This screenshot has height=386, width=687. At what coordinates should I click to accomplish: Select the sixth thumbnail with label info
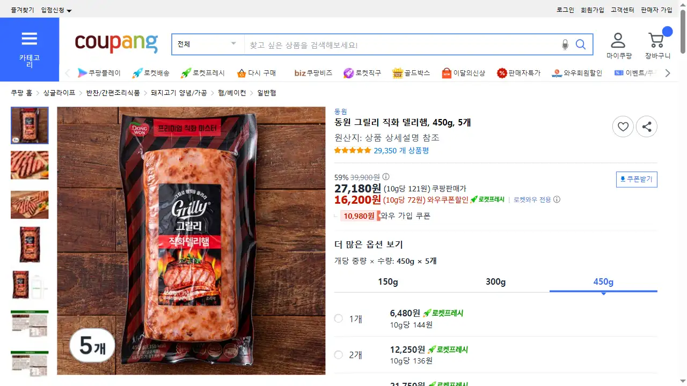pyautogui.click(x=30, y=323)
